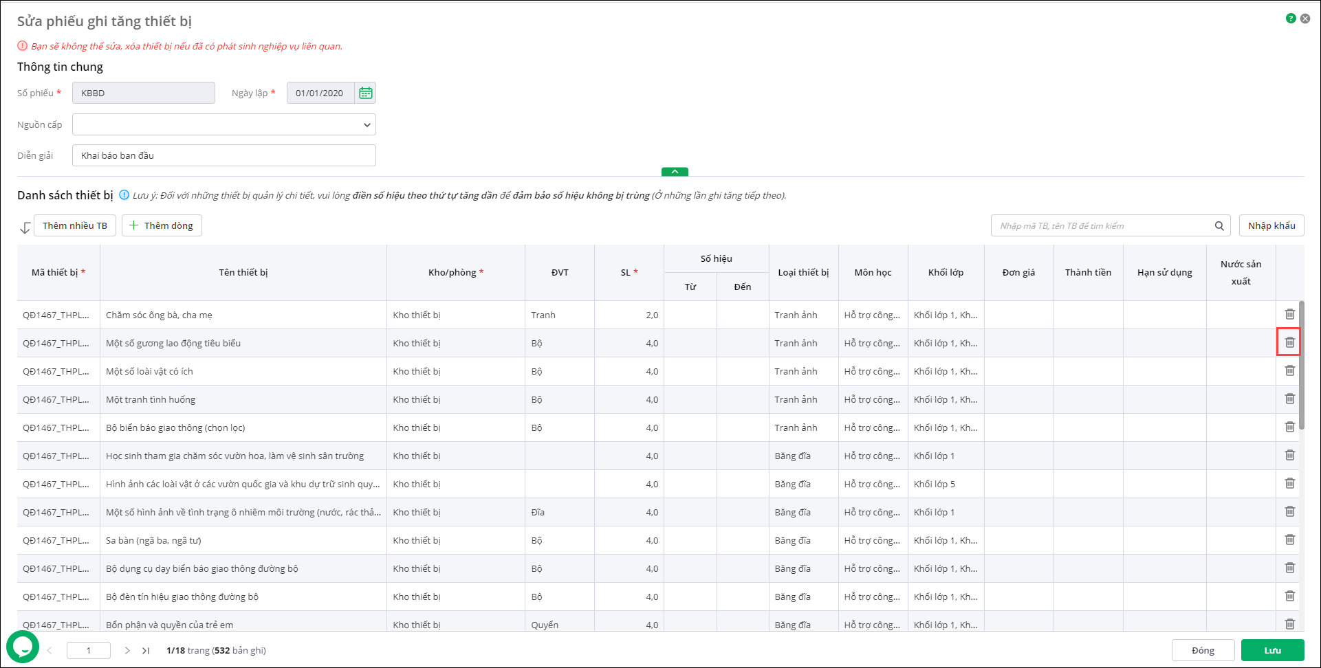Open the chat support bubble icon

(x=23, y=647)
